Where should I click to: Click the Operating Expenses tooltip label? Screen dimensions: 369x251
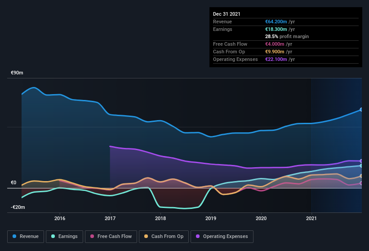tap(236, 59)
